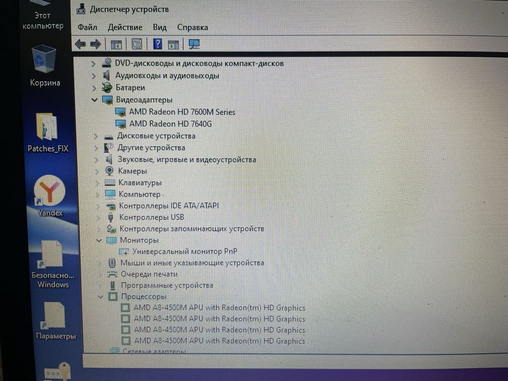Expand Дисковые устройства node

point(96,137)
